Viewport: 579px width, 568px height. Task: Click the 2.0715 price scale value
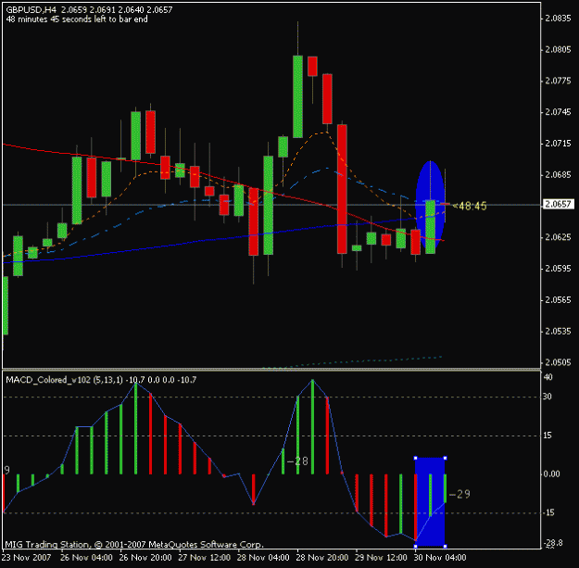point(558,144)
